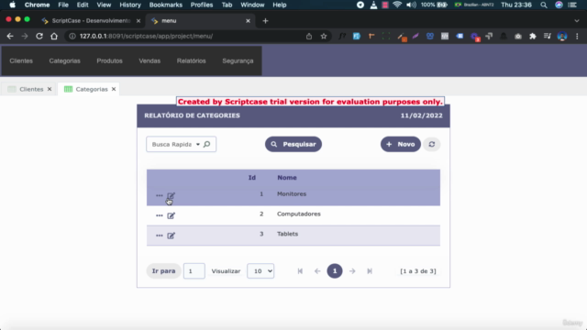Open Chrome's three-dot menu
Image resolution: width=587 pixels, height=330 pixels.
point(577,37)
